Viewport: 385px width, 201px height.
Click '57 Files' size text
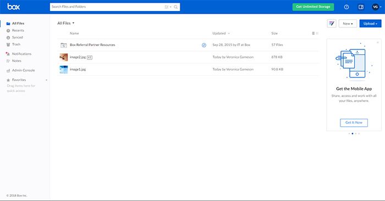277,45
